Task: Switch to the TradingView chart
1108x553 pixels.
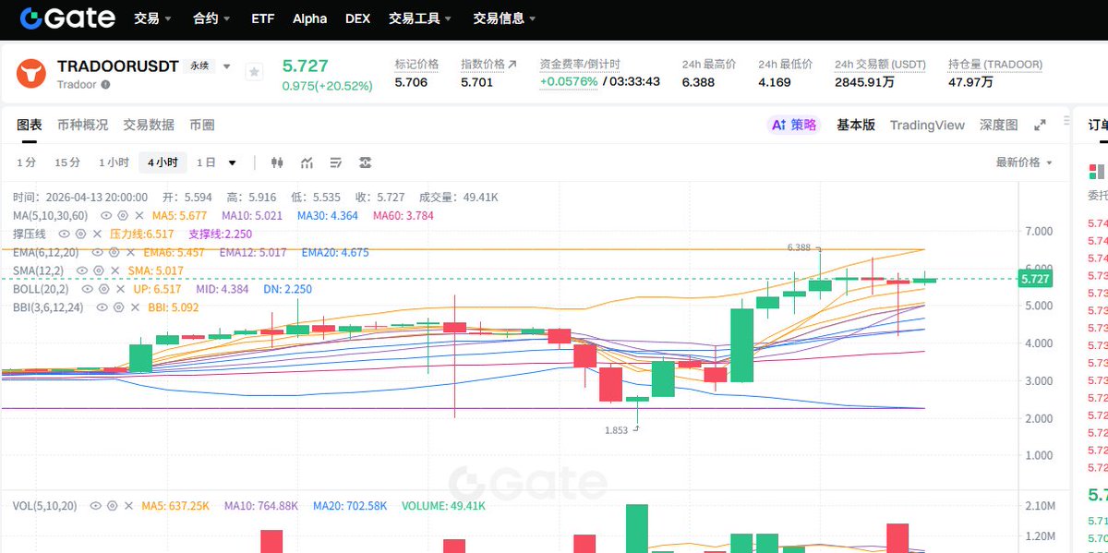Action: [927, 125]
